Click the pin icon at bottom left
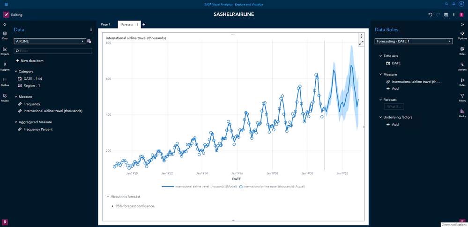The image size is (468, 227). [5, 222]
